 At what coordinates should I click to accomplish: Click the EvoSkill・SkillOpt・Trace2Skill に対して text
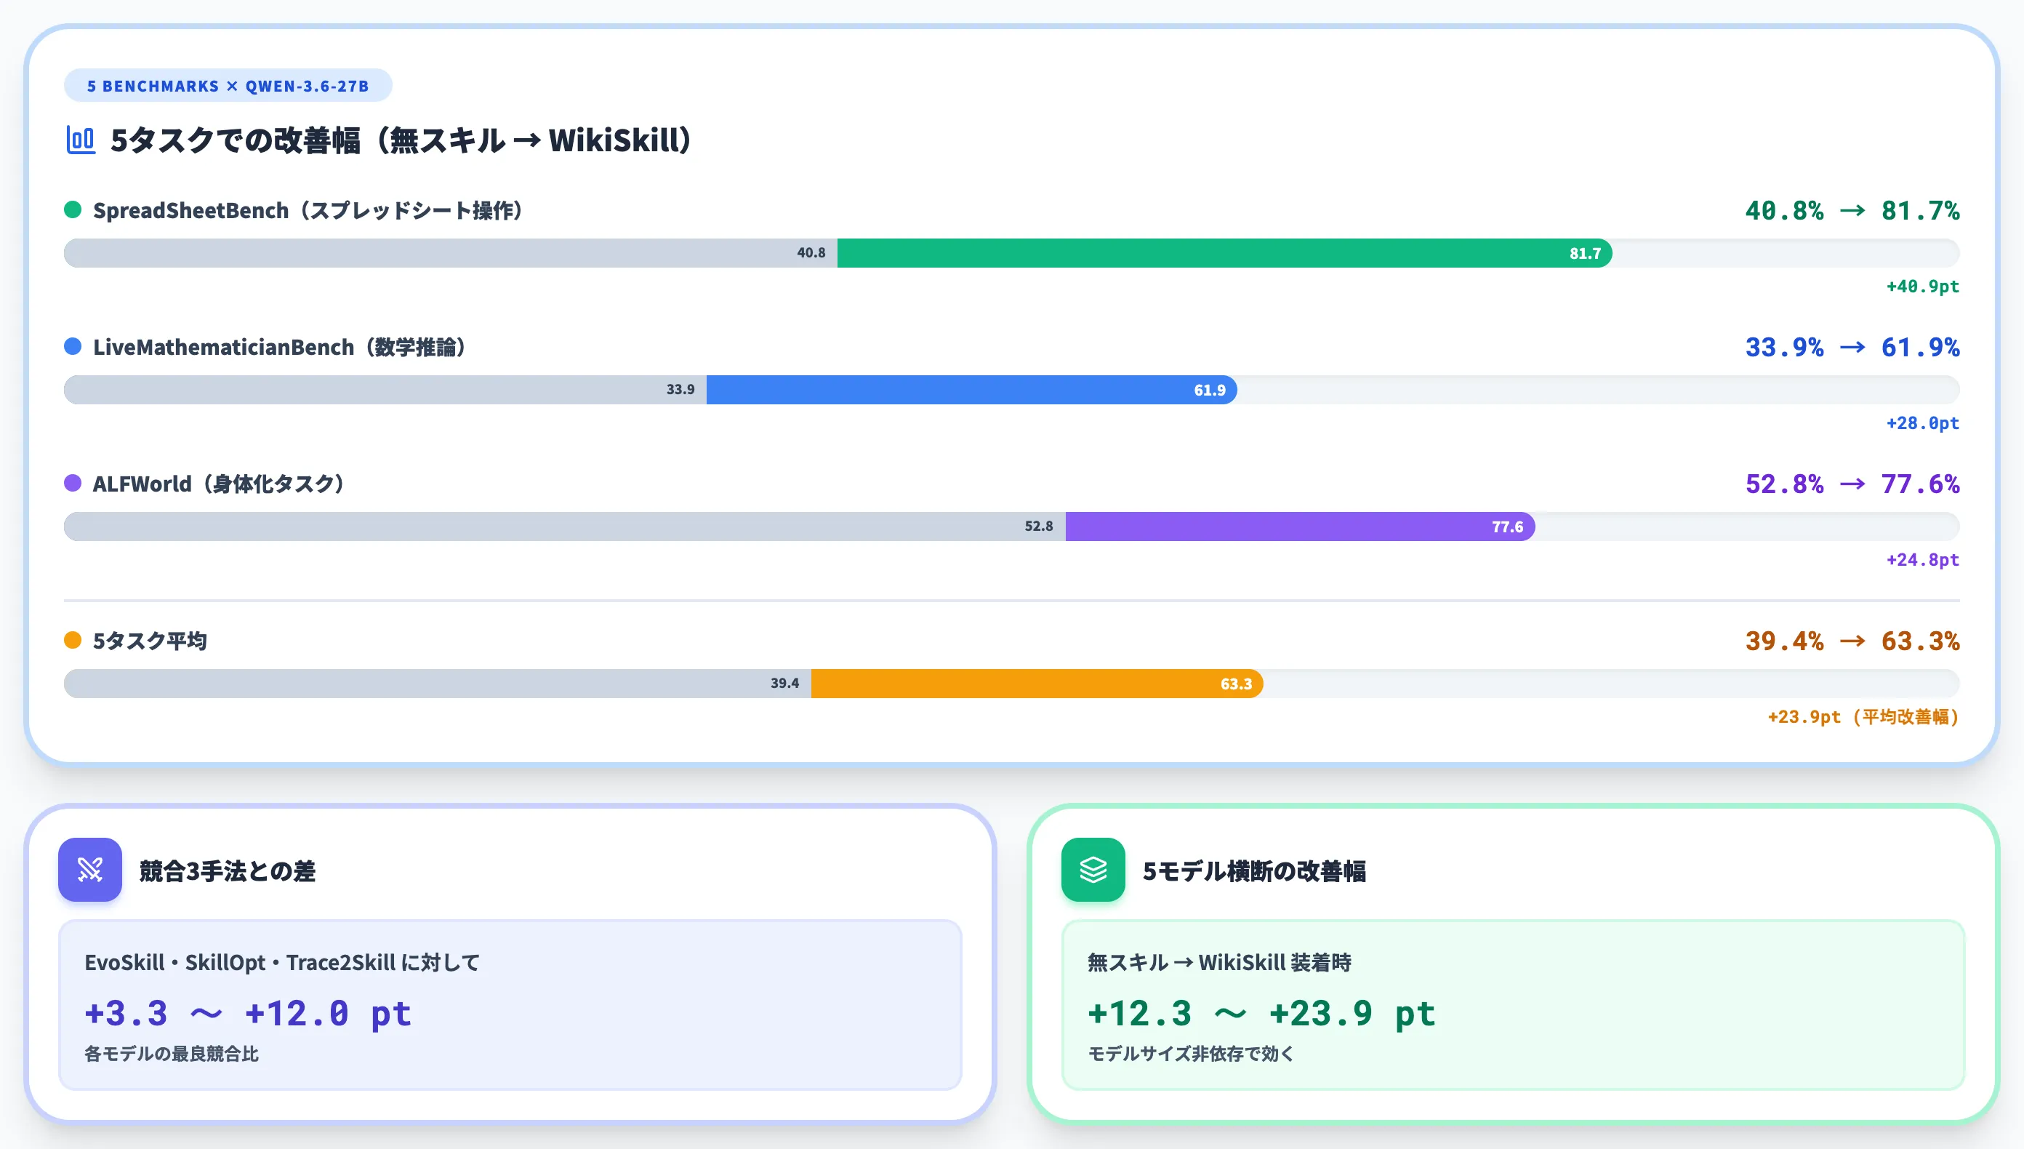pyautogui.click(x=282, y=962)
